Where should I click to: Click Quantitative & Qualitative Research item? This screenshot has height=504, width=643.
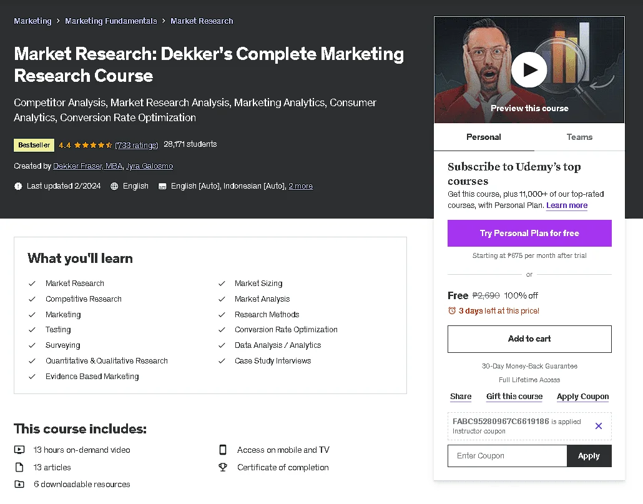point(107,361)
